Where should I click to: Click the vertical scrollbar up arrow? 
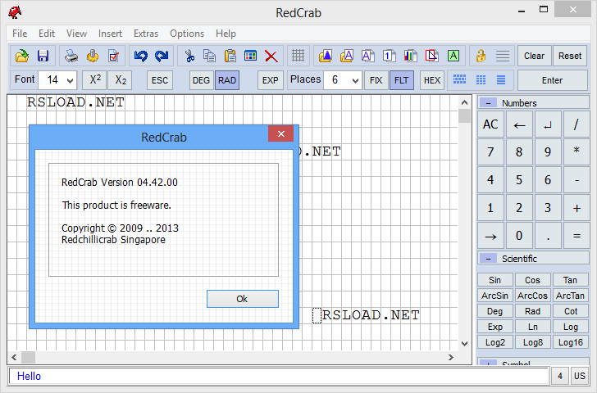pos(464,102)
